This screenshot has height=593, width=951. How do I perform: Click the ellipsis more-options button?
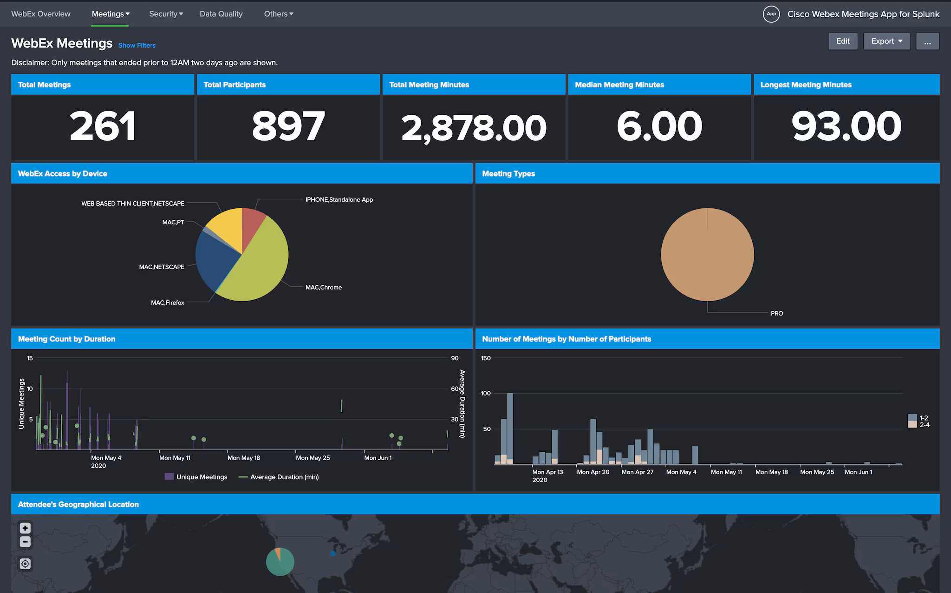927,41
